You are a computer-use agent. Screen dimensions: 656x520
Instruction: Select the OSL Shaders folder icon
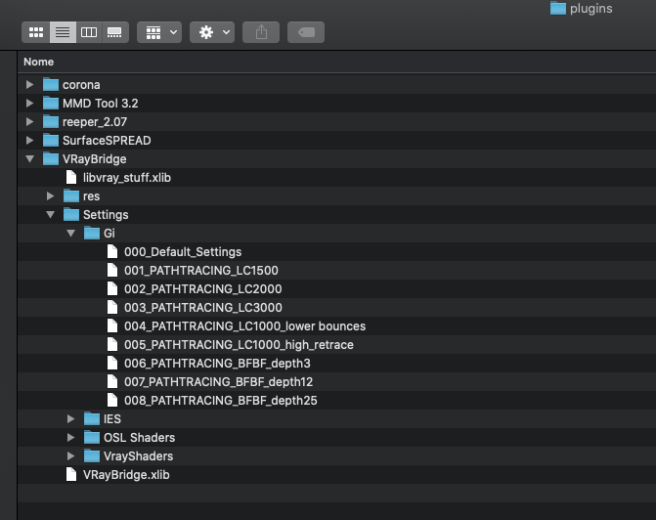(92, 437)
